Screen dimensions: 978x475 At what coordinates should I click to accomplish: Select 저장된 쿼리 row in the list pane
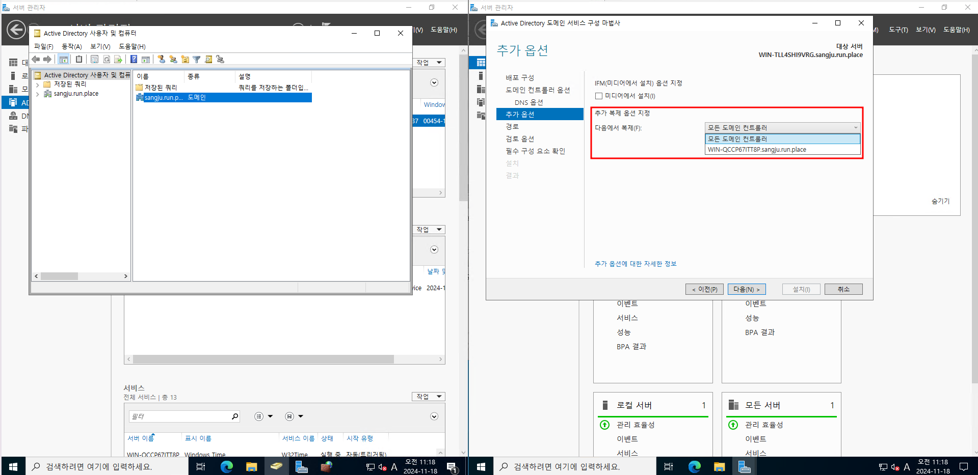pos(223,88)
